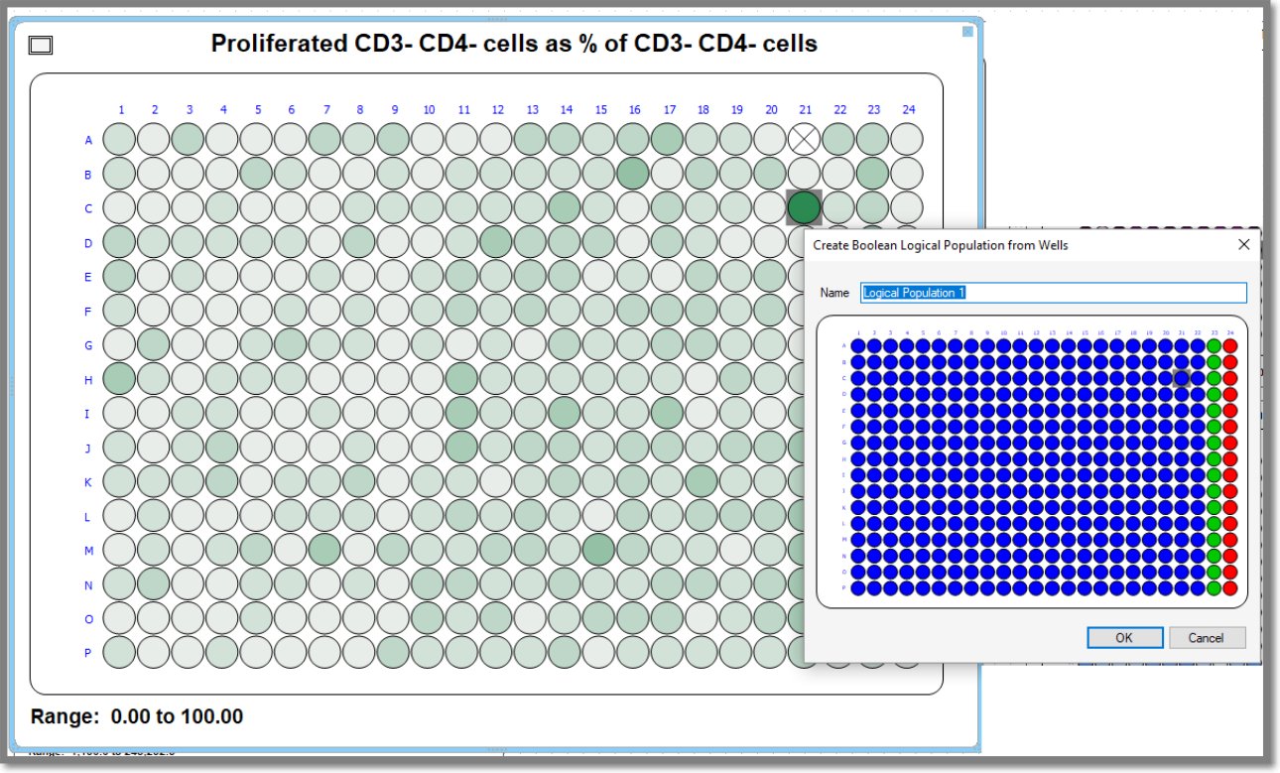This screenshot has height=773, width=1280.
Task: Click column header 21 on the heatmap
Action: point(805,110)
